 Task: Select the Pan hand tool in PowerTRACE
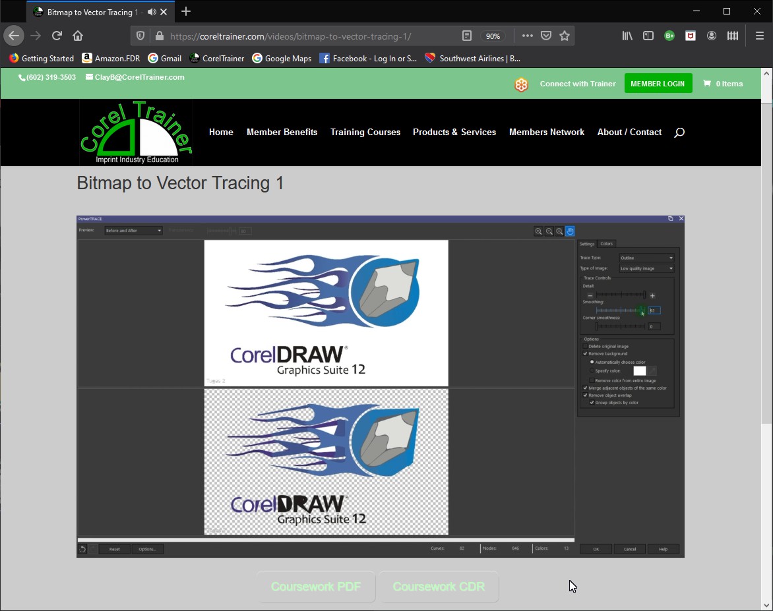click(x=570, y=231)
